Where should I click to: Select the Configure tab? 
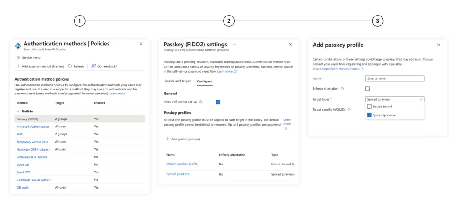click(204, 82)
